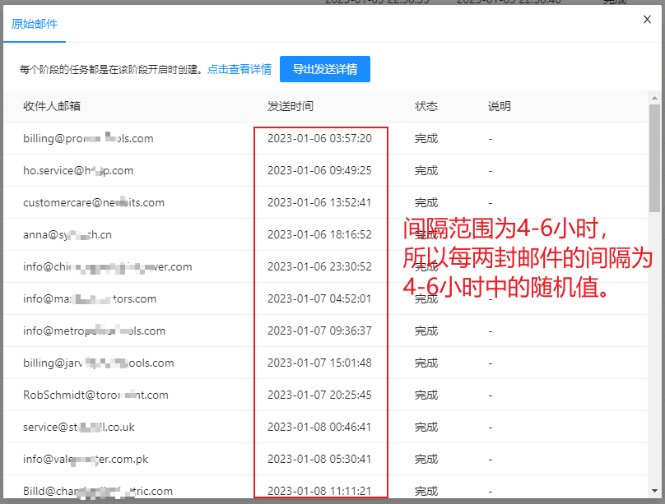665x504 pixels.
Task: Select 完成 status in the ho.service@ row
Action: coord(426,171)
